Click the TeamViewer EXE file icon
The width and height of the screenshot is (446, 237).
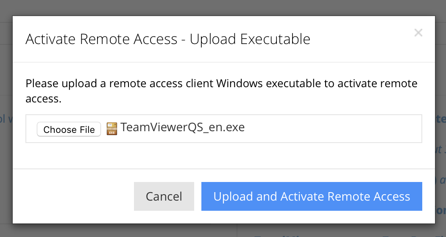point(111,128)
